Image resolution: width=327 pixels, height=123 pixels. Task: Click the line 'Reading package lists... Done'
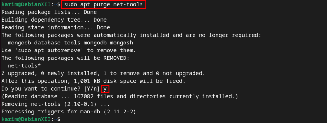point(49,12)
